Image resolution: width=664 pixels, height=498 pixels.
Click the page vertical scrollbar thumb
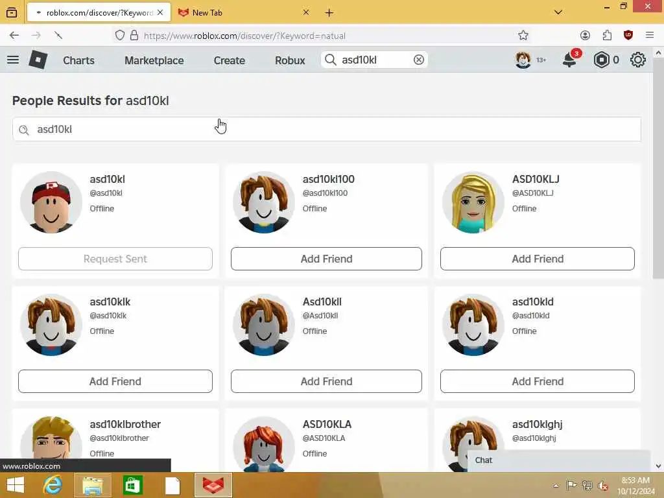tap(658, 169)
